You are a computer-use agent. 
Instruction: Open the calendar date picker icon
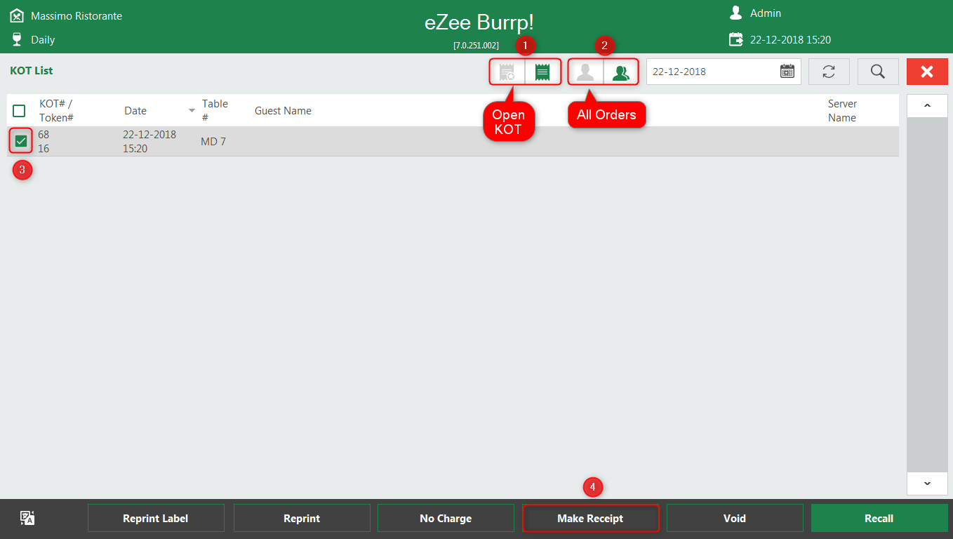[x=787, y=72]
